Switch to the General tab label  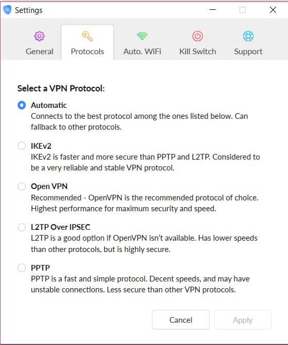[39, 52]
